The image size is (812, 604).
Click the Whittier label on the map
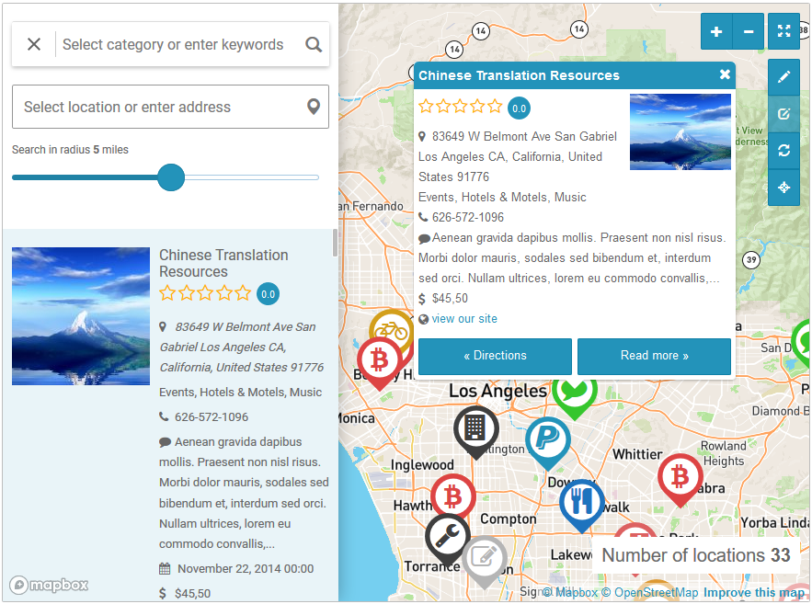(x=637, y=454)
